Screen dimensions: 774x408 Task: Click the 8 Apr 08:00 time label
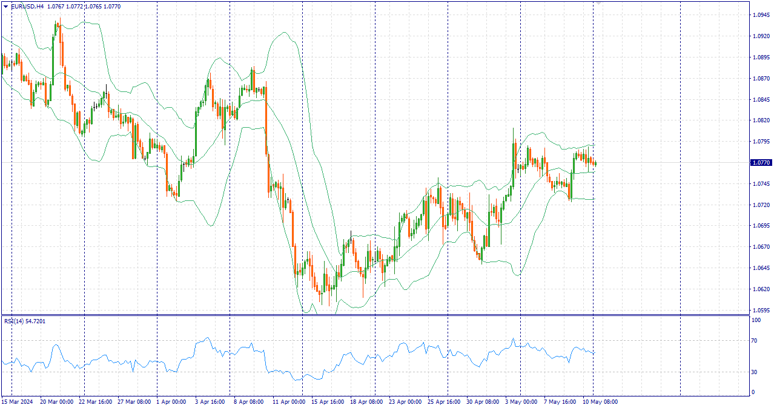[249, 401]
